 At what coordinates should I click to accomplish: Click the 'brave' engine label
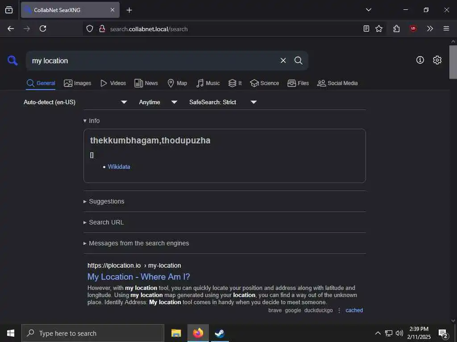tap(275, 310)
